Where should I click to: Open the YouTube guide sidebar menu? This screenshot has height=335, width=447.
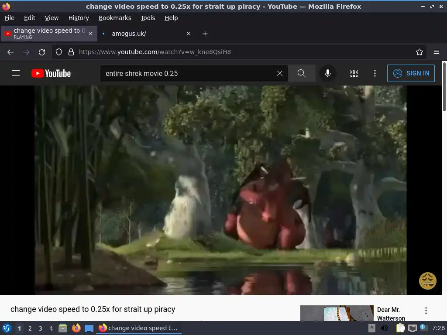click(16, 73)
